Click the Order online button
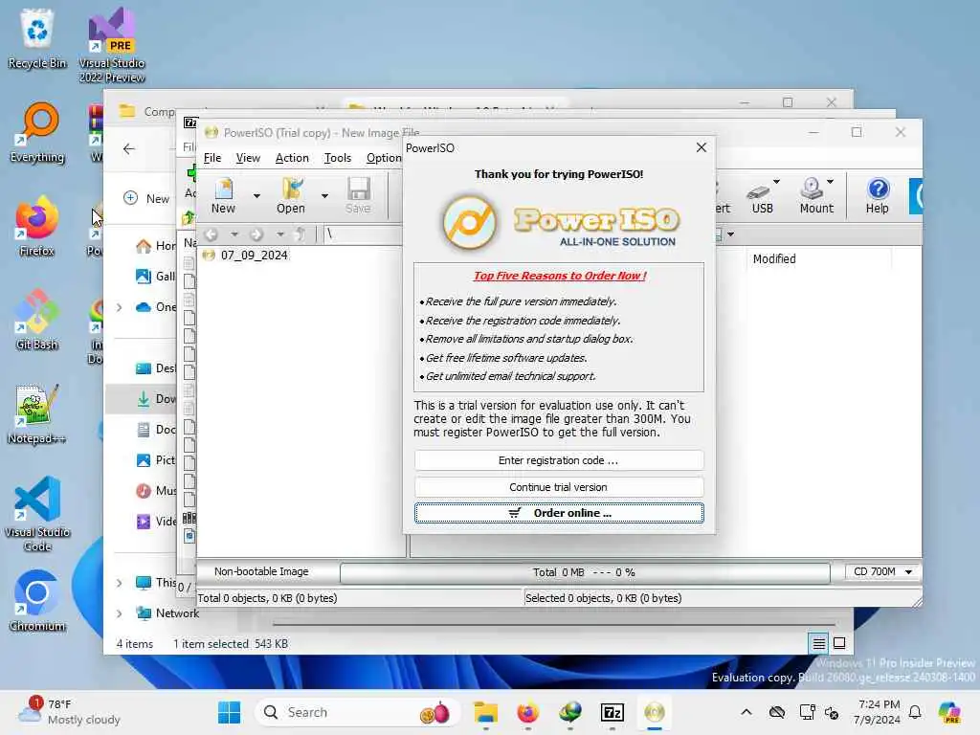 pyautogui.click(x=559, y=513)
